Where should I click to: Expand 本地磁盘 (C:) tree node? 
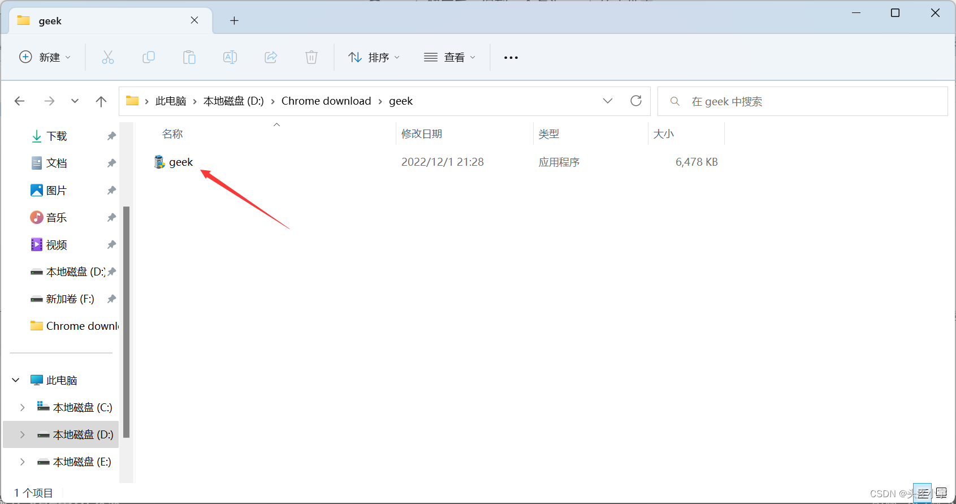[23, 407]
